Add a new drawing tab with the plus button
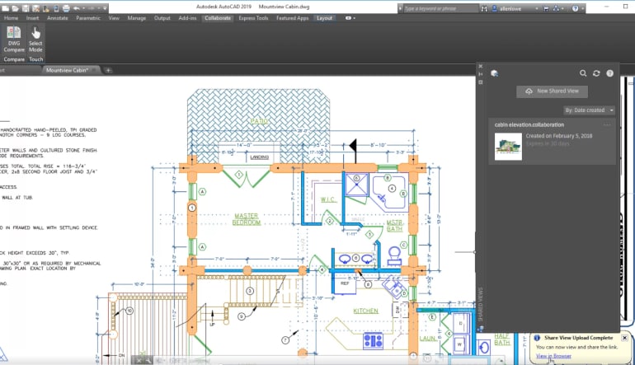This screenshot has width=635, height=365. [x=108, y=70]
